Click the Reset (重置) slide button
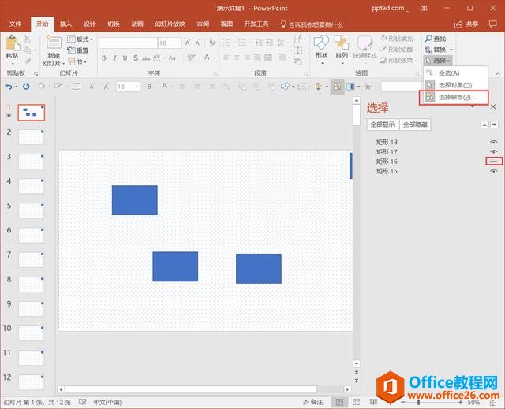Screen dimensions: 505x409 [x=78, y=50]
